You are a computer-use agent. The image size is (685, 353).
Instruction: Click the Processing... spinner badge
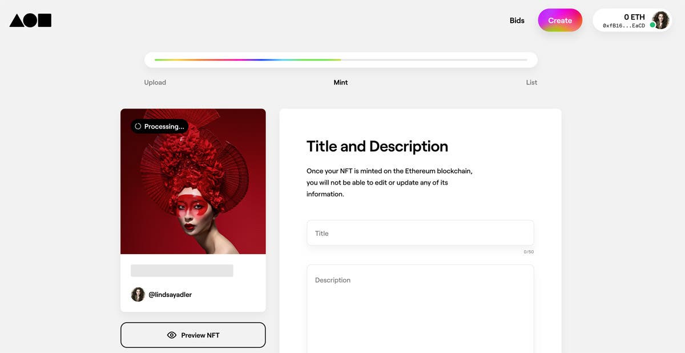[159, 126]
